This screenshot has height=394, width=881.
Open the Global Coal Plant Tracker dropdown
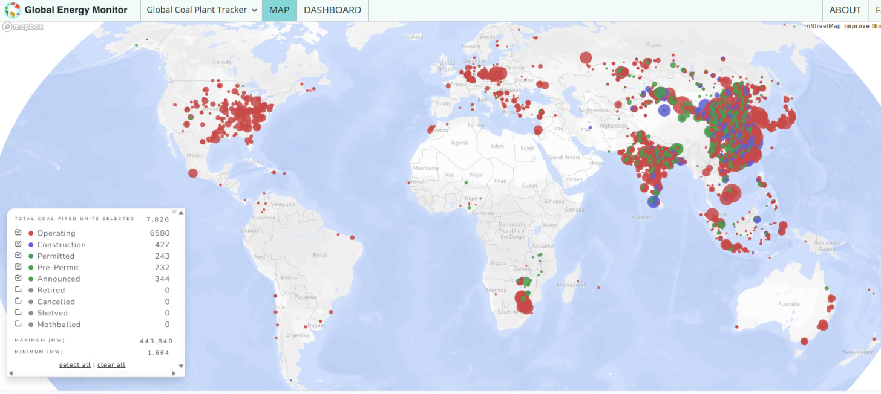[201, 10]
